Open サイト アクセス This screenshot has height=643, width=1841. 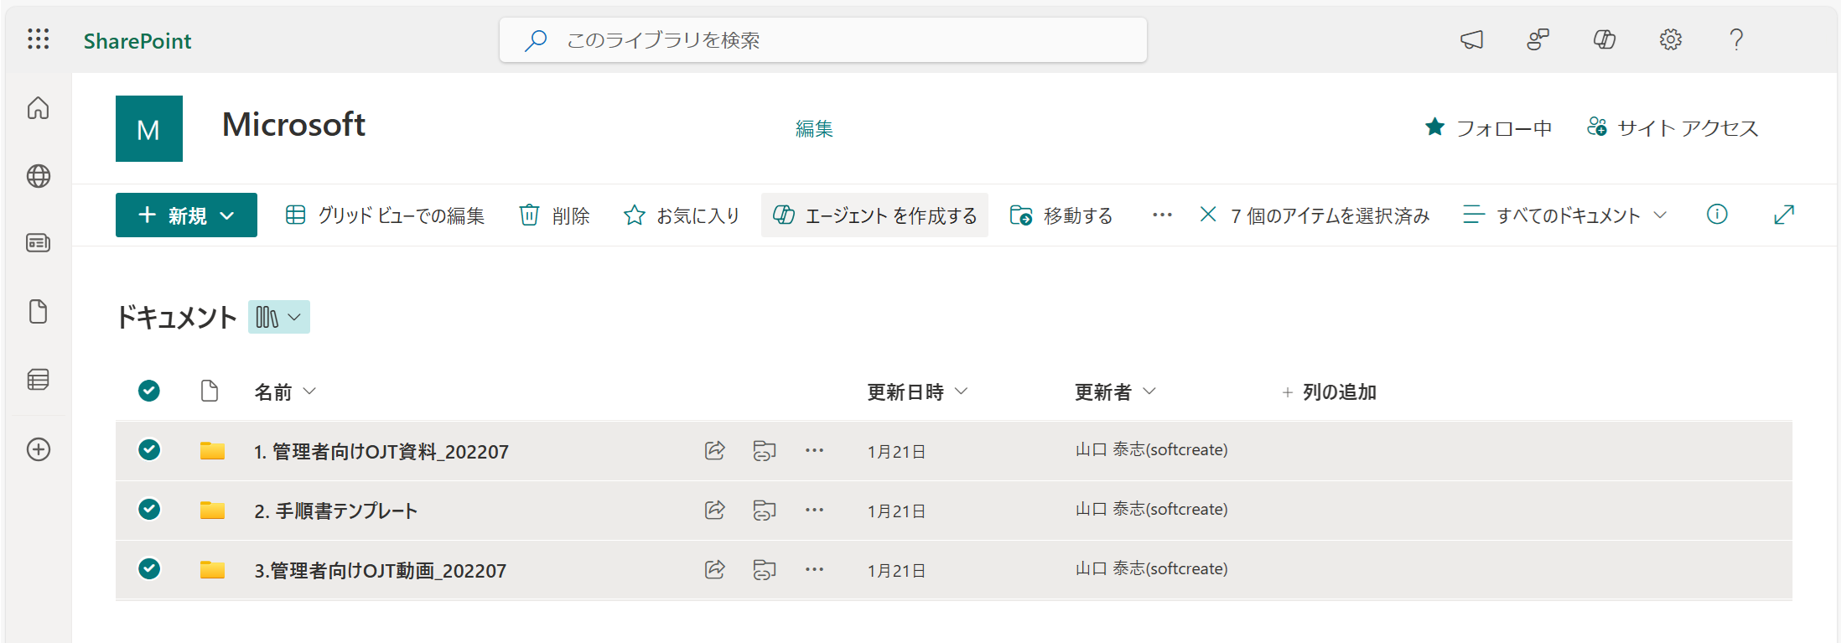click(1672, 127)
